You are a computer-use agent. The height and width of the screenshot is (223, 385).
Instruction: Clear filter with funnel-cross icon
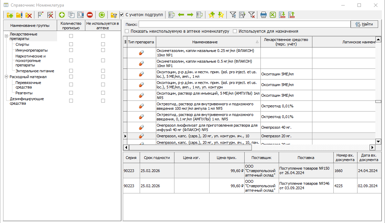point(252,15)
